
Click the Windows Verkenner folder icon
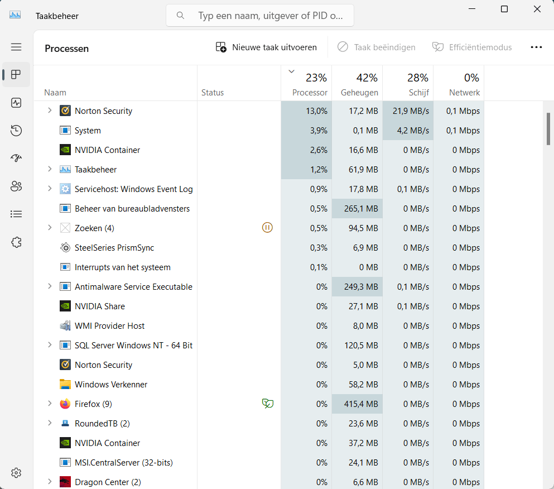pyautogui.click(x=65, y=385)
